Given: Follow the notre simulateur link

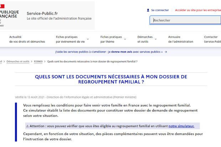Looking at the screenshot, I should [181, 126].
